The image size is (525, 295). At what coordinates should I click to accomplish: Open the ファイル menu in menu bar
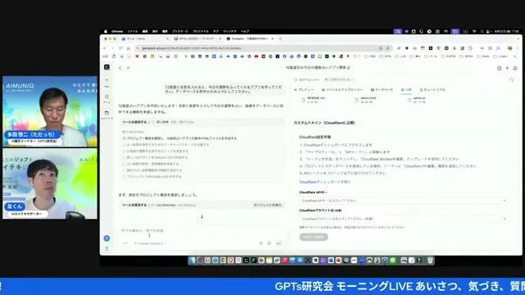[x=133, y=31]
